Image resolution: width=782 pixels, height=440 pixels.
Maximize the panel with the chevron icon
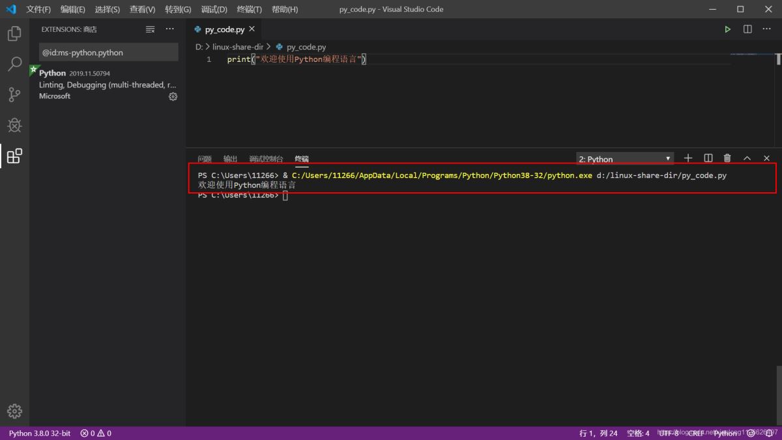tap(747, 158)
